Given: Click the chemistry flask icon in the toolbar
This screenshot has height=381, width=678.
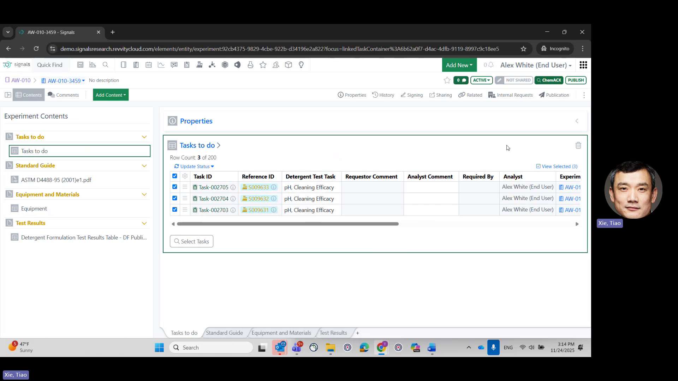Looking at the screenshot, I should (250, 65).
